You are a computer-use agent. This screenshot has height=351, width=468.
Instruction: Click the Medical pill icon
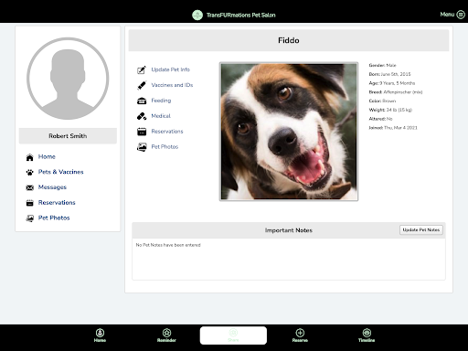click(142, 116)
